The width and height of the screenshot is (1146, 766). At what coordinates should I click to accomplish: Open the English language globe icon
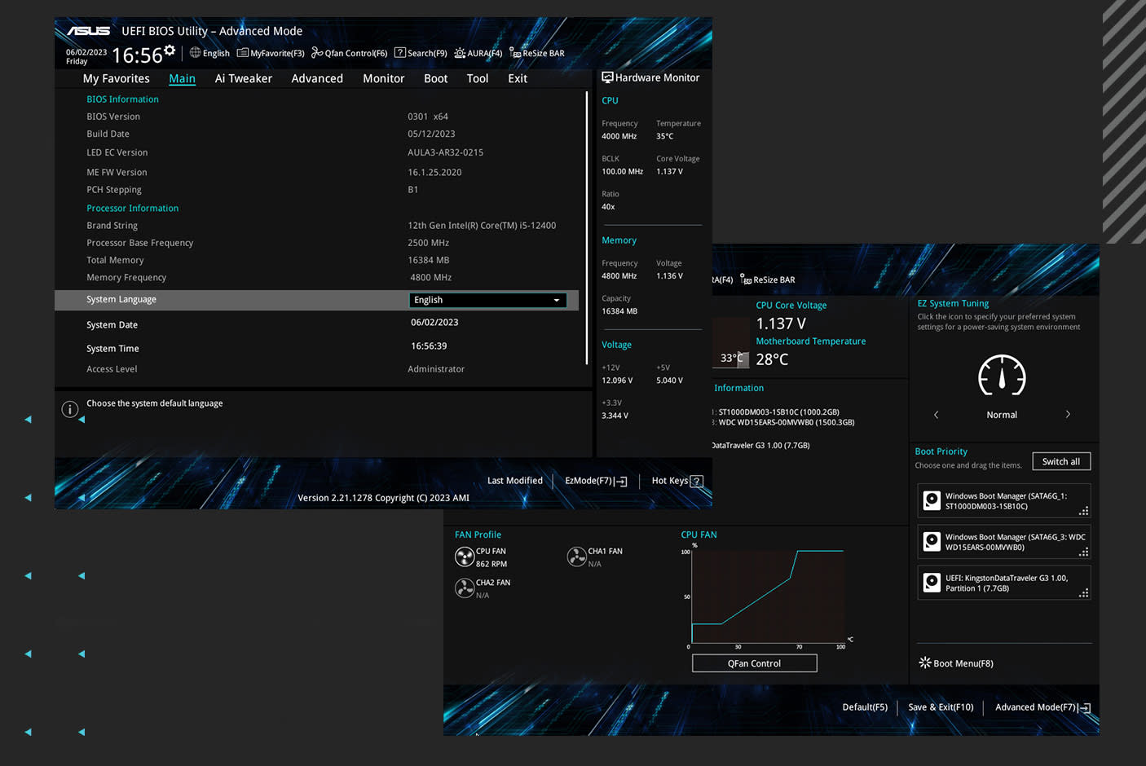[x=196, y=53]
